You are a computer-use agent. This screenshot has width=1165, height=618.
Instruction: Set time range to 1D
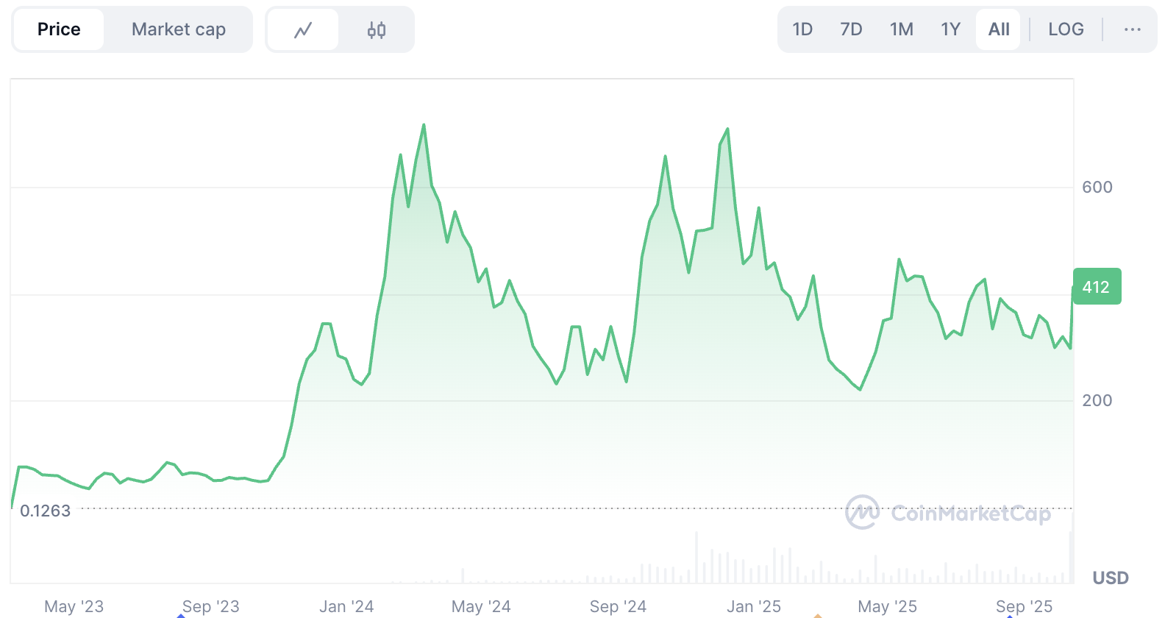coord(802,29)
